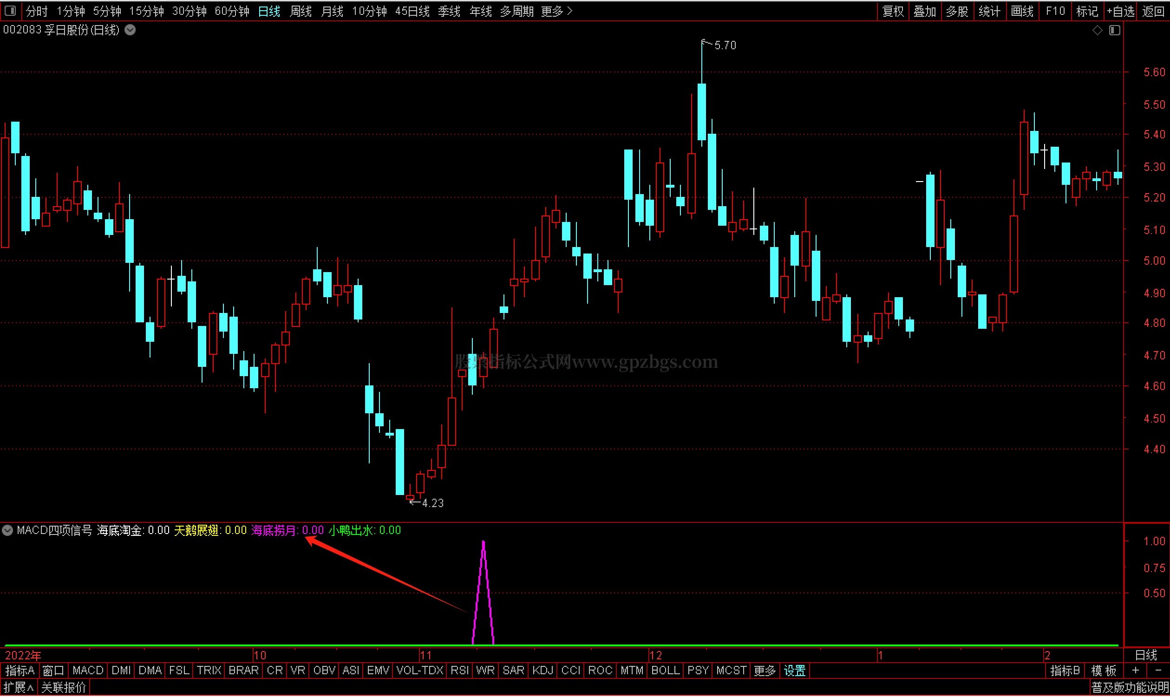Viewport: 1170px width, 697px height.
Task: Open indicator 设置 settings
Action: click(x=795, y=671)
